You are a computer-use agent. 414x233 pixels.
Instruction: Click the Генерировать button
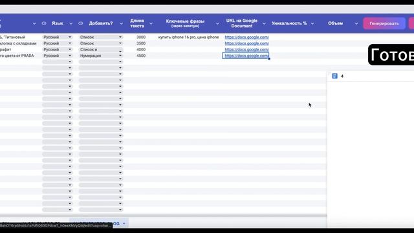(384, 23)
